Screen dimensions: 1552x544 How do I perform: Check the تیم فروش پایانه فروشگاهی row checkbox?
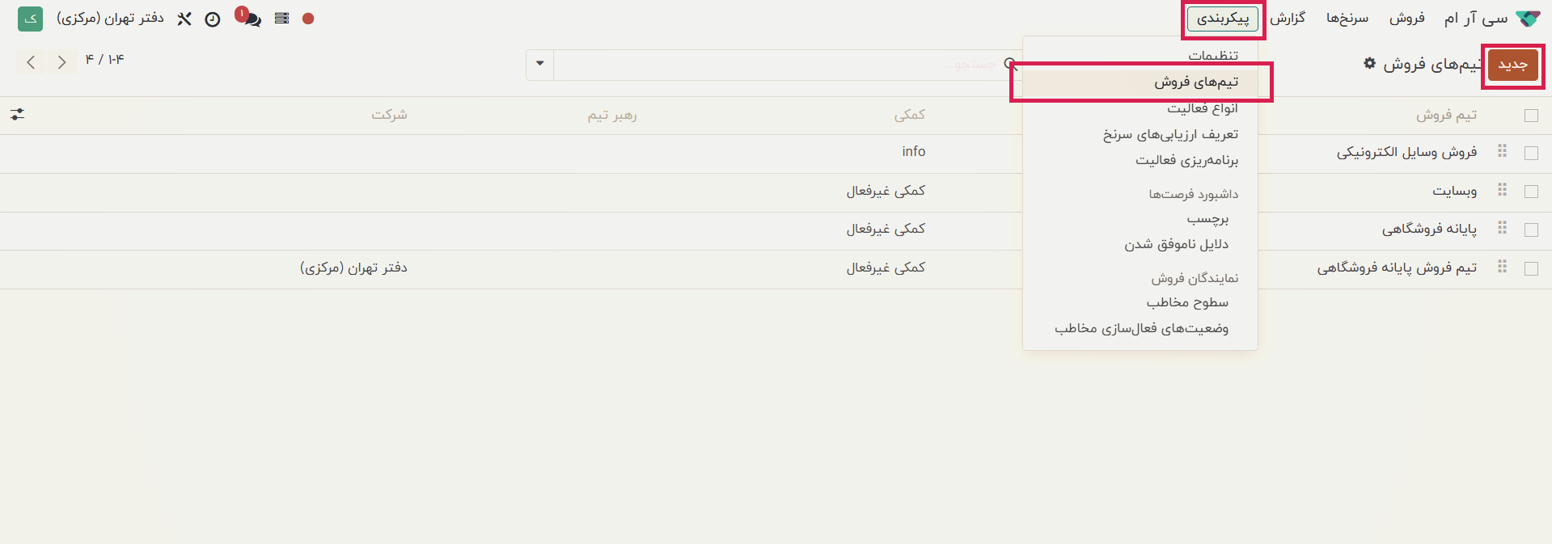coord(1531,268)
